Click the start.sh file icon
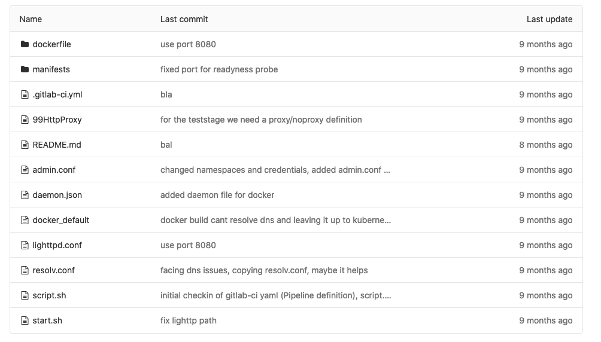The width and height of the screenshot is (601, 342). click(25, 320)
